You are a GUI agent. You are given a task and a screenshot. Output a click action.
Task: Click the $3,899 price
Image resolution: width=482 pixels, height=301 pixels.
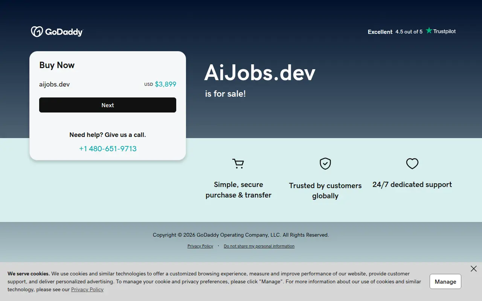tap(166, 84)
